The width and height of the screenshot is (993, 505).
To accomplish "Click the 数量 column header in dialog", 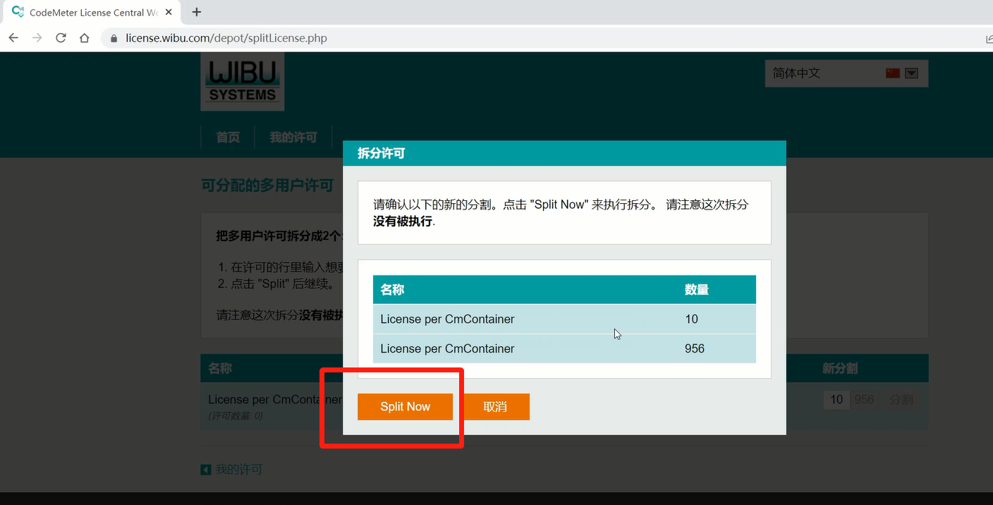I will (697, 289).
